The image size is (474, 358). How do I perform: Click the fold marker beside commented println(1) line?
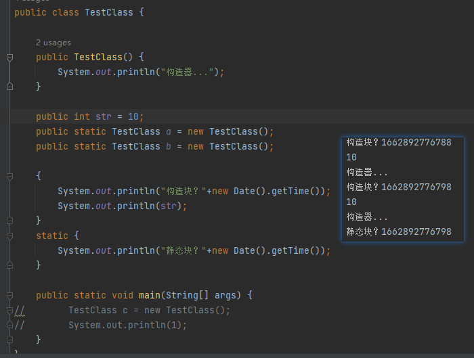click(x=9, y=326)
